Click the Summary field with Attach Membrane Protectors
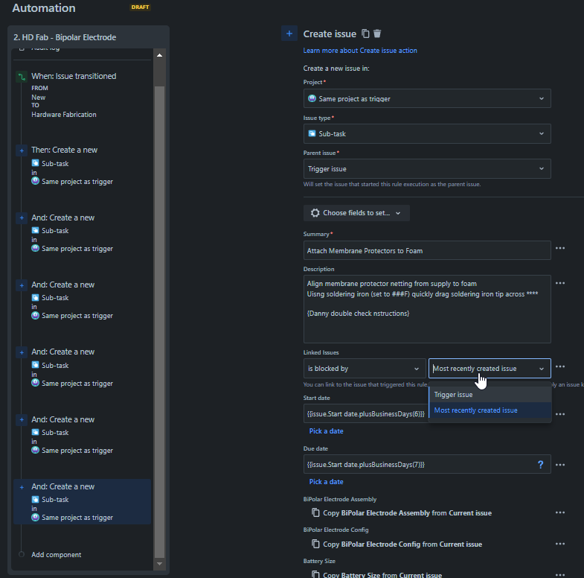 pos(427,250)
